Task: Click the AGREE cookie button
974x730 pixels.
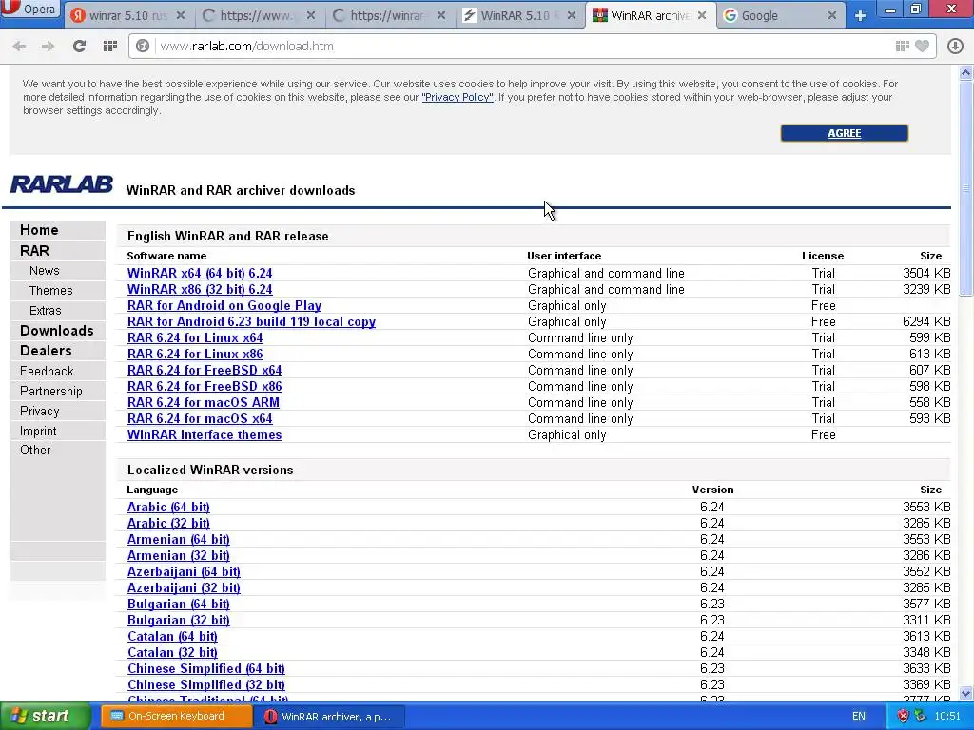Action: [x=845, y=133]
